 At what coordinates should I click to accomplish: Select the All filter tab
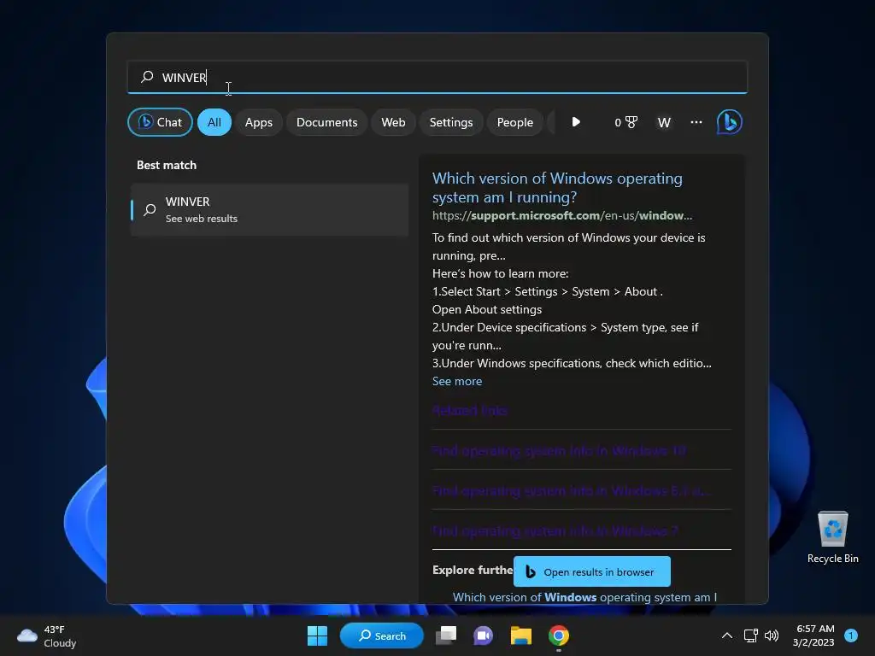[x=214, y=122]
